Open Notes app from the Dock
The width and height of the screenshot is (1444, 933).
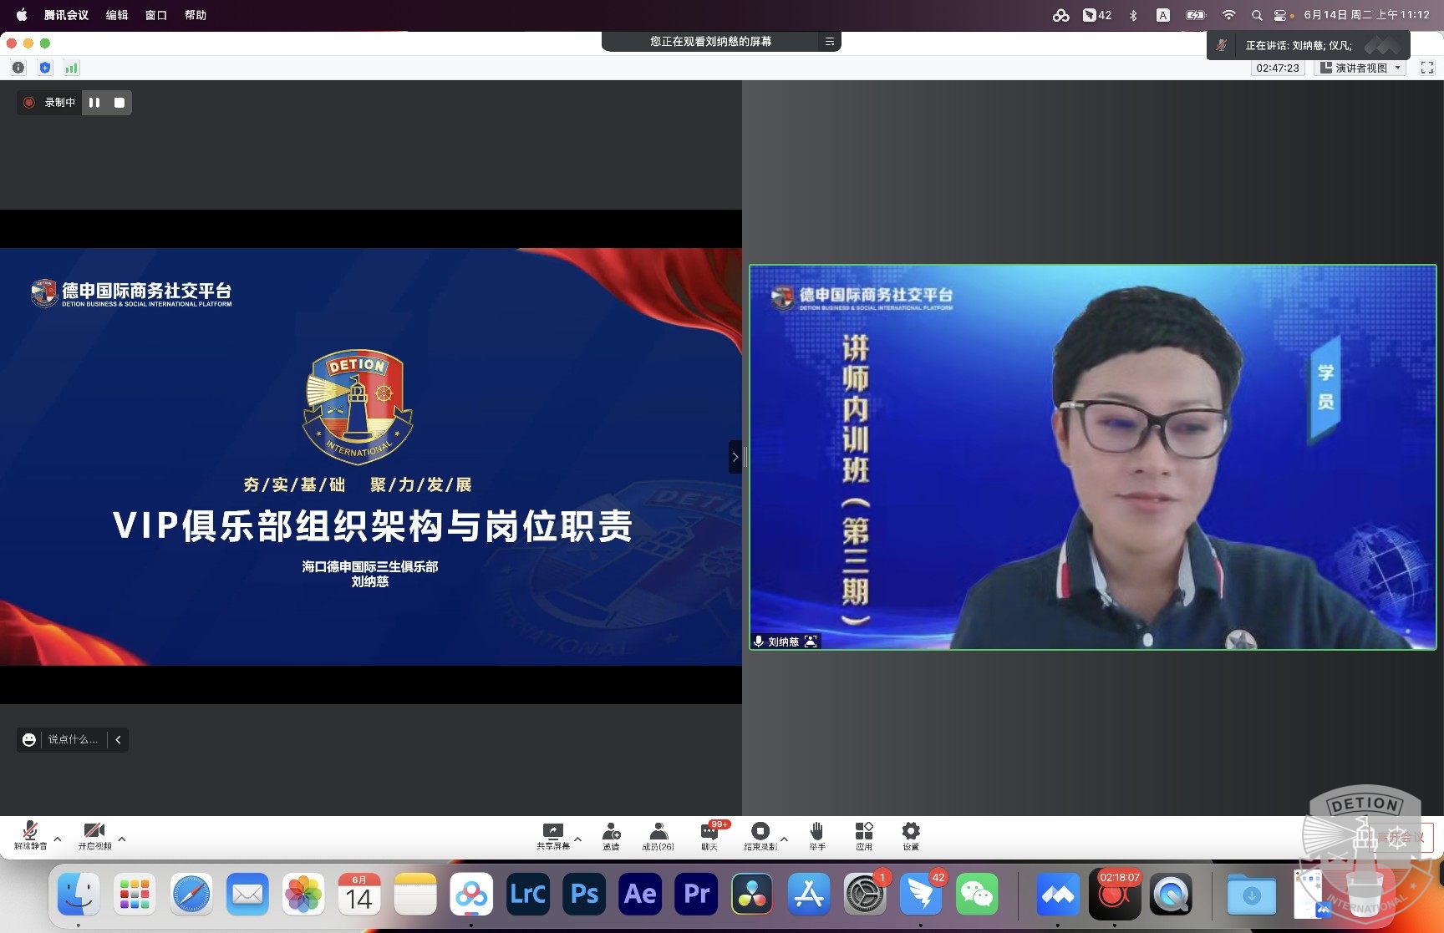tap(415, 895)
